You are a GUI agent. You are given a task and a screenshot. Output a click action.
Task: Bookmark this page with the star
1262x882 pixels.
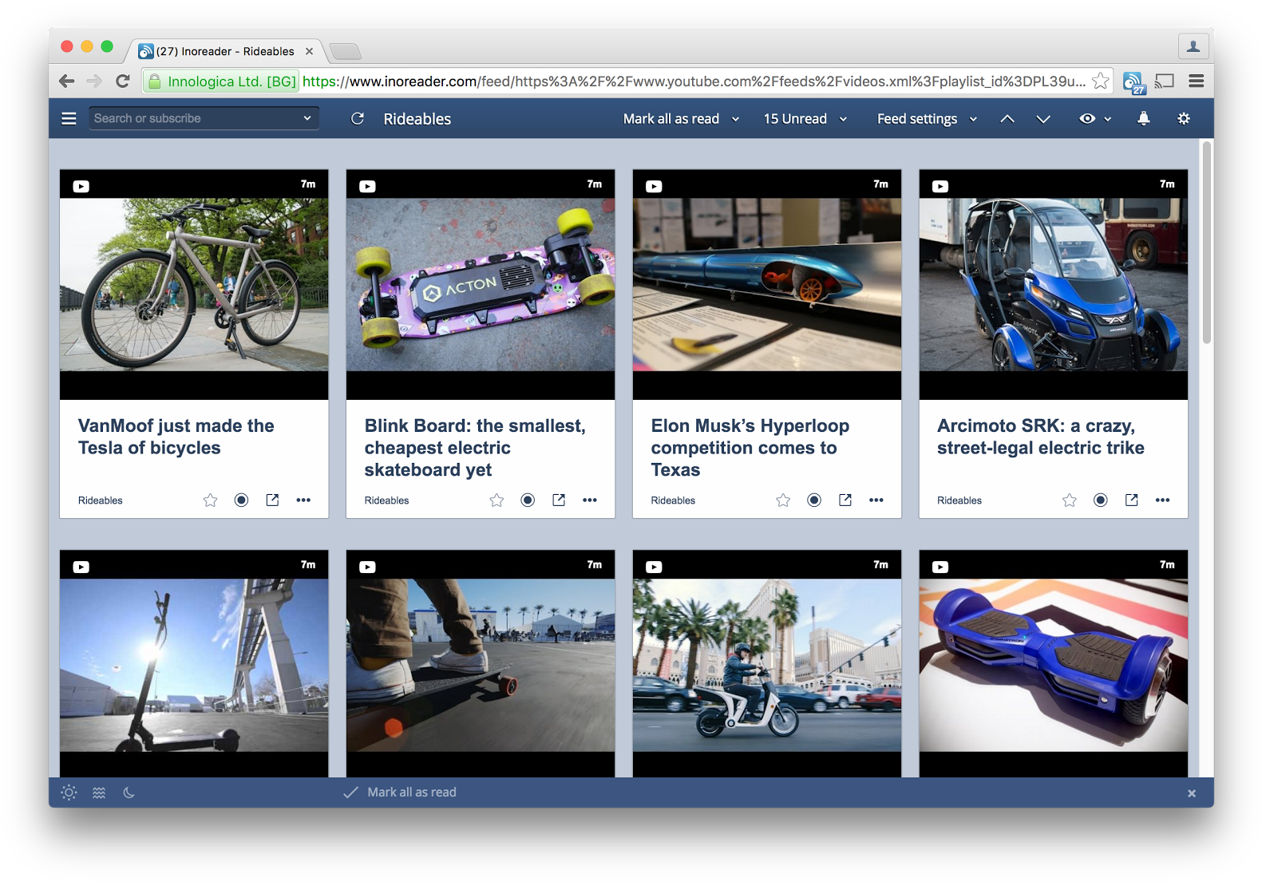click(x=1101, y=81)
